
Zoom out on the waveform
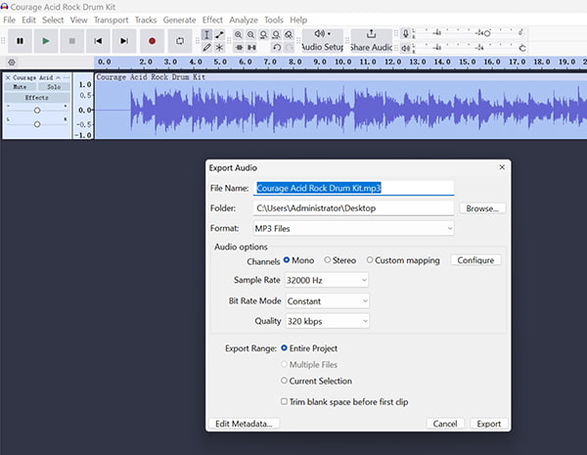(x=250, y=35)
